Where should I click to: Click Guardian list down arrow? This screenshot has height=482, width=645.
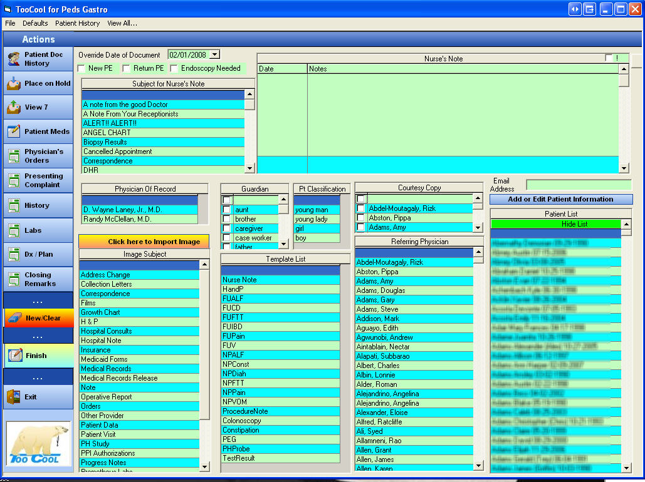(283, 244)
